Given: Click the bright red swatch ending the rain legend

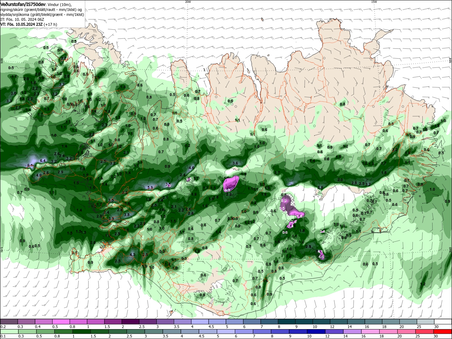Looking at the screenshot, I should [443, 332].
